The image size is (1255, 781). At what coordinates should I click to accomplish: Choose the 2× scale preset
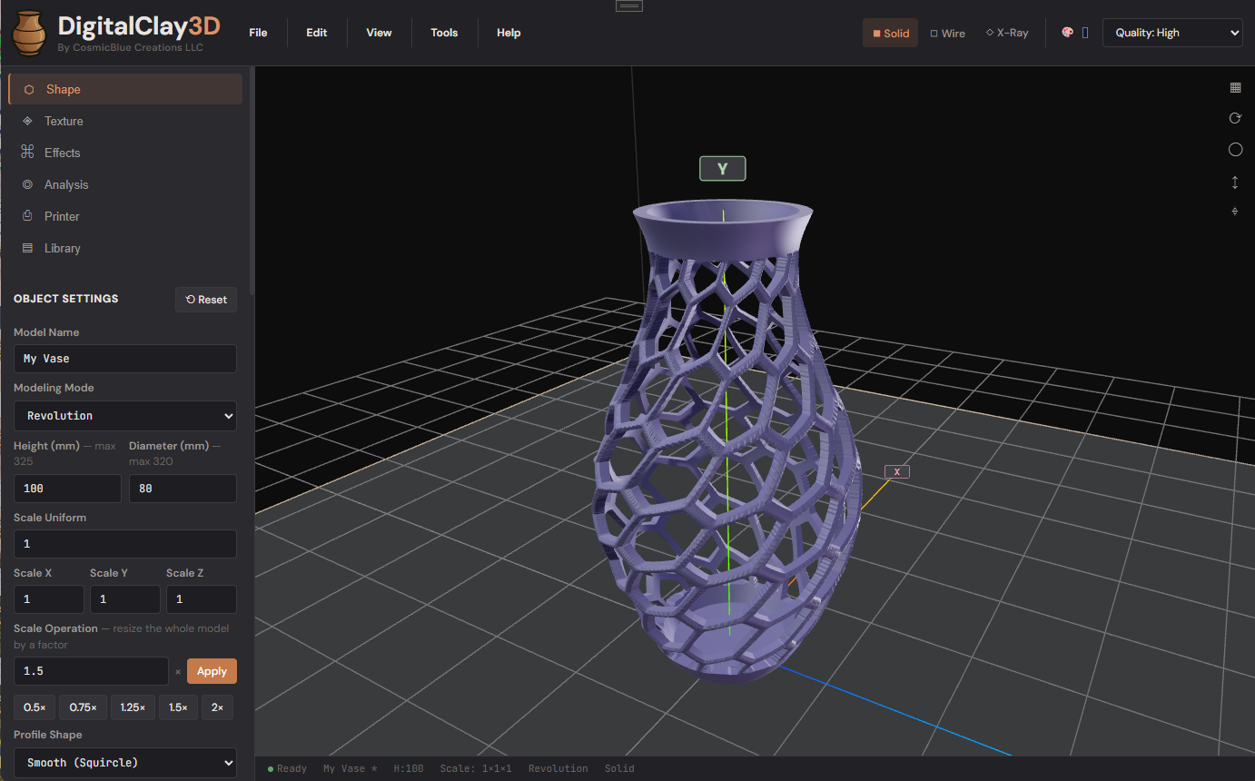coord(217,707)
